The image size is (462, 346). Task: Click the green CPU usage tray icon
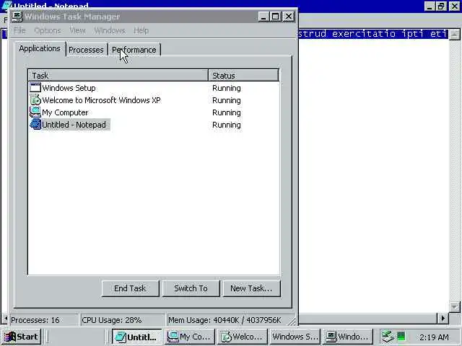click(x=401, y=336)
